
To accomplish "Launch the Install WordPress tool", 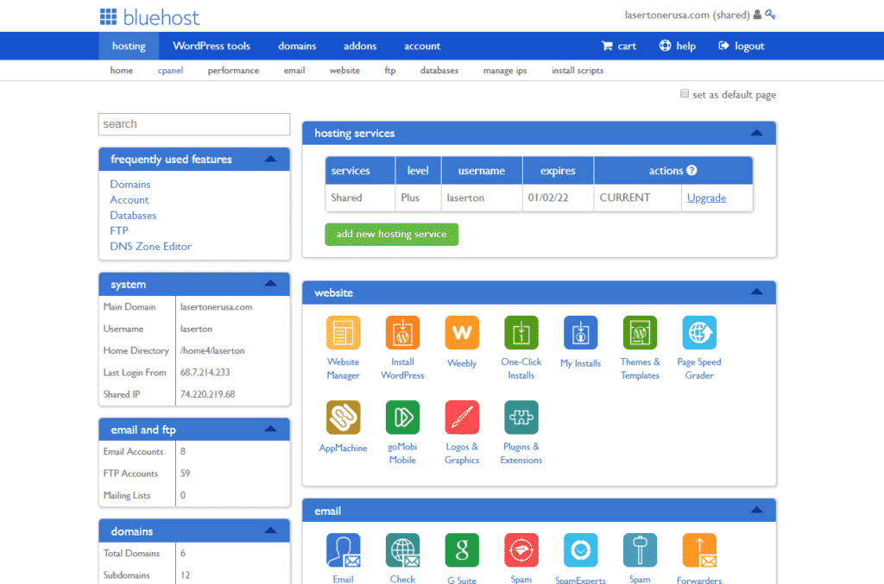I will click(x=402, y=333).
